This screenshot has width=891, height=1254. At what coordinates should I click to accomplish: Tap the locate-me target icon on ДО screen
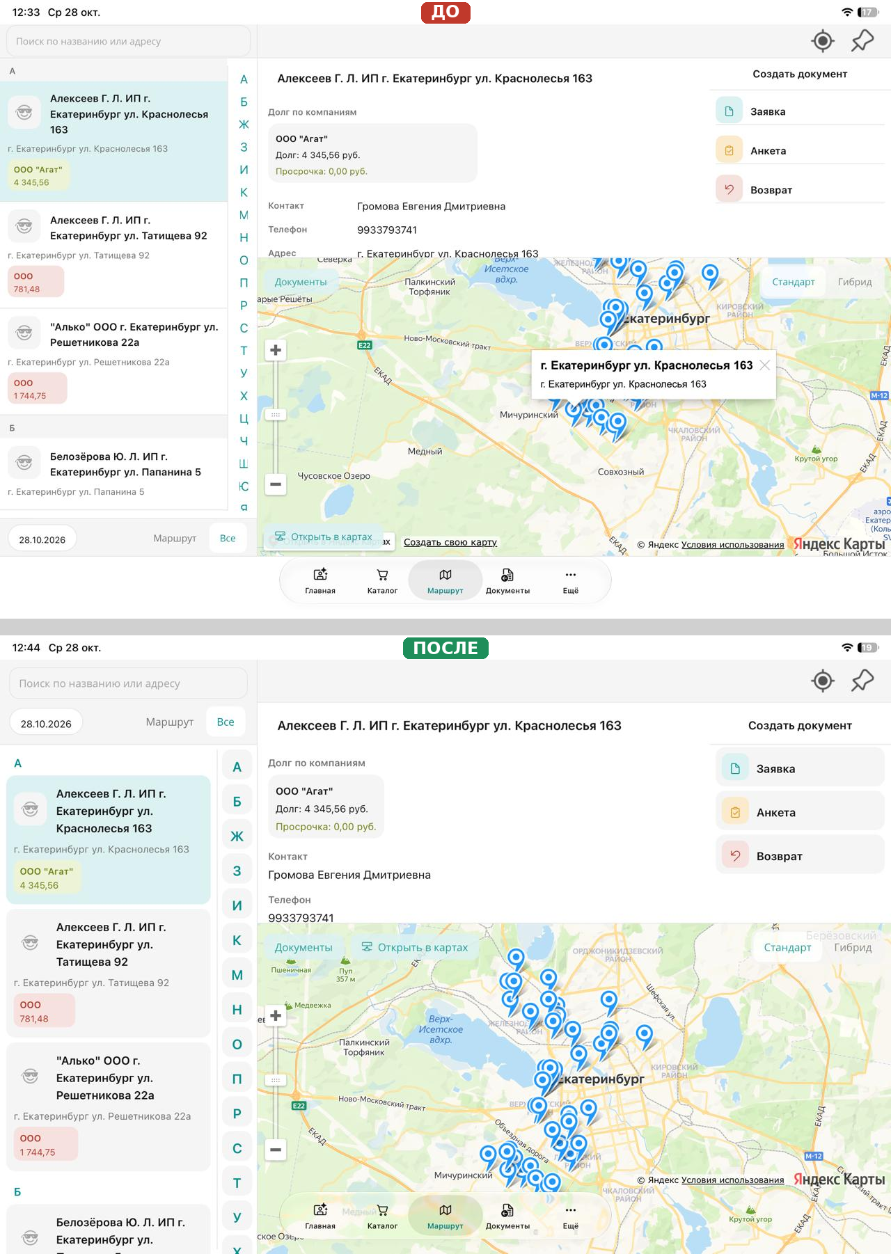[x=823, y=41]
